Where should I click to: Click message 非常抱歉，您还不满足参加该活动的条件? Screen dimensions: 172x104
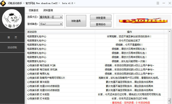(x=129, y=36)
